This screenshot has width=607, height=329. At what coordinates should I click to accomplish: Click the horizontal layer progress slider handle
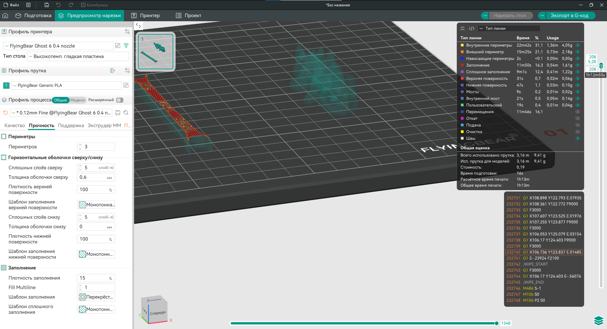pyautogui.click(x=496, y=323)
